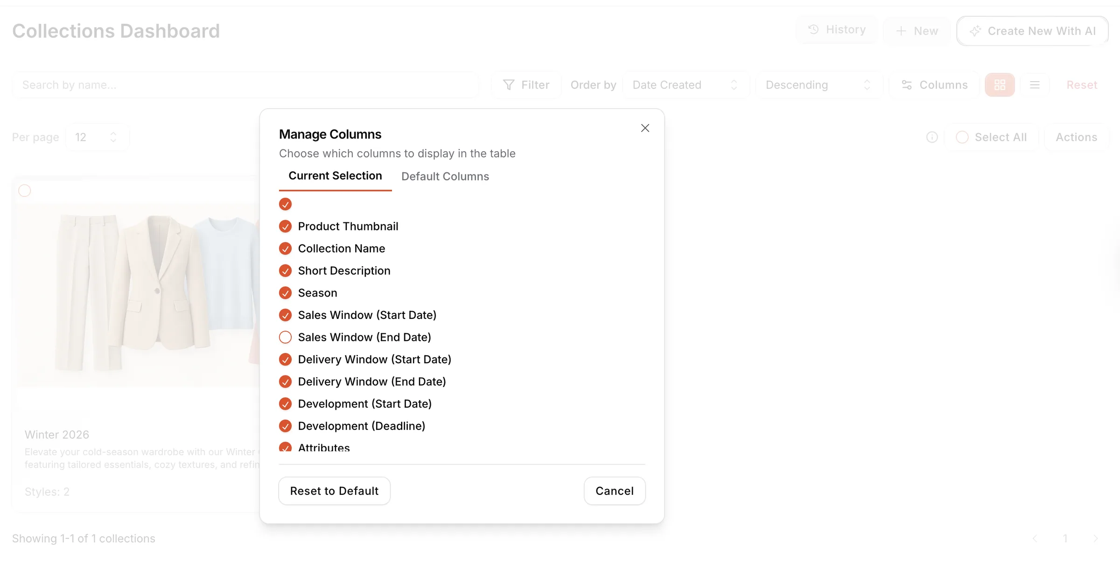Open the Columns manager button

[934, 85]
